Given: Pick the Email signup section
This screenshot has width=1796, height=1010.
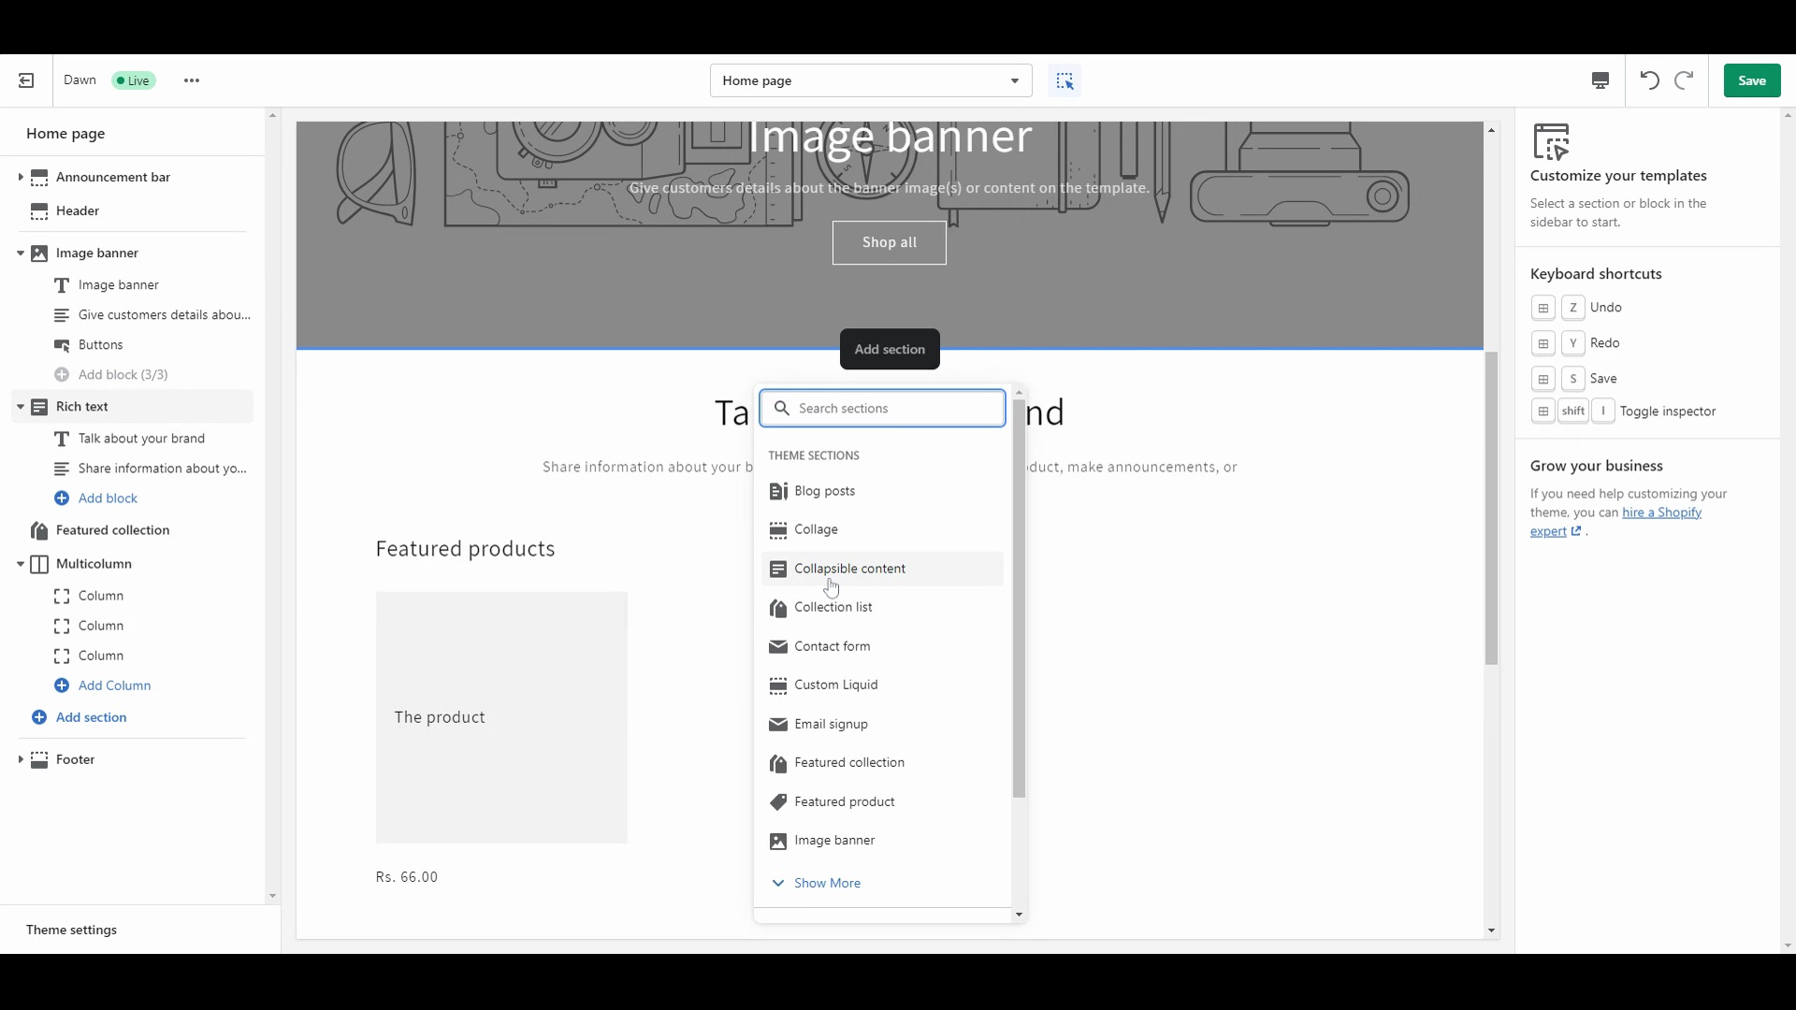Looking at the screenshot, I should pyautogui.click(x=831, y=725).
